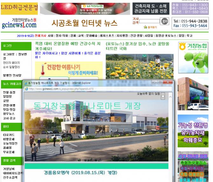Viewport: 213px width, 182px height.
Task: Open 발행인 인사말 link
Action: click(12, 75)
